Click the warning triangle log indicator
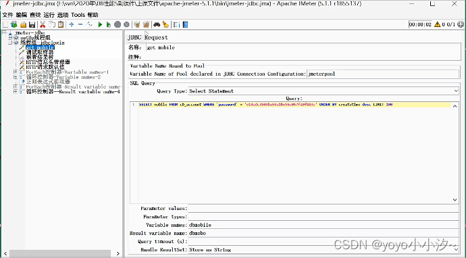The image size is (466, 258). pyautogui.click(x=437, y=24)
